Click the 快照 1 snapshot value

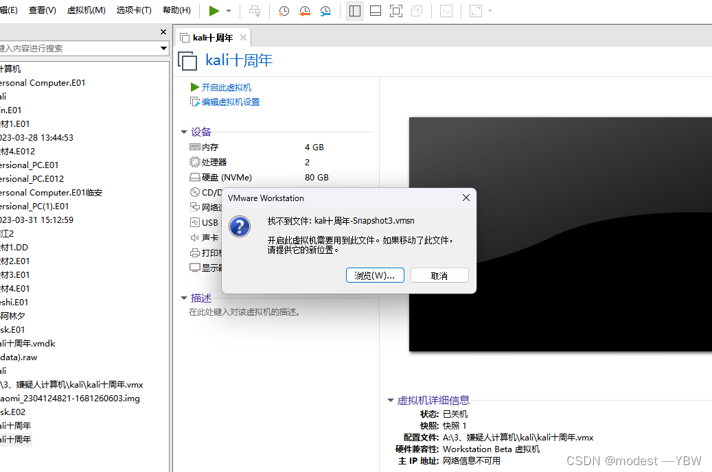tap(455, 426)
